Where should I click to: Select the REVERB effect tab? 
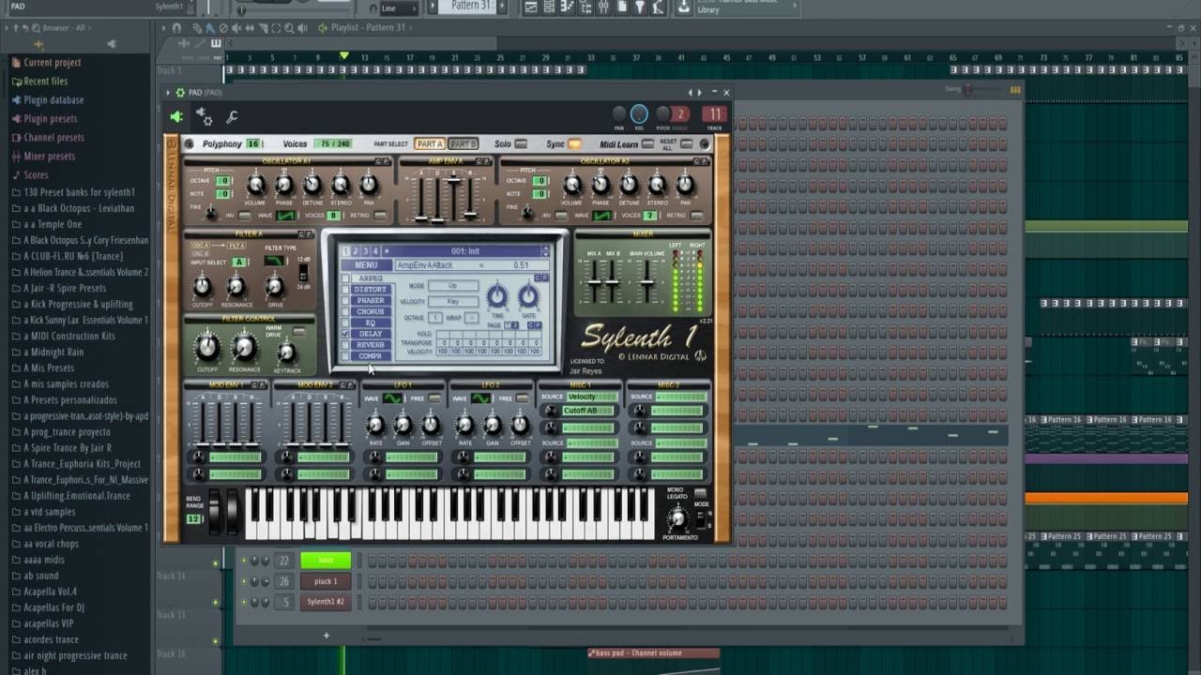[371, 345]
